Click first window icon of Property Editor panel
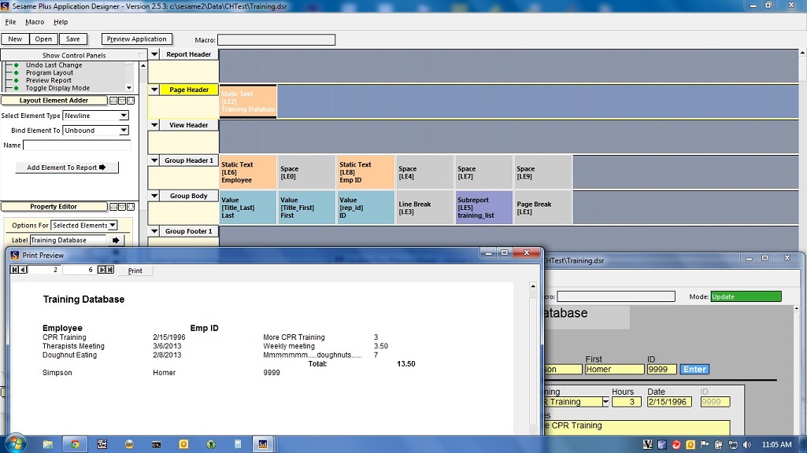The width and height of the screenshot is (807, 453). point(113,207)
